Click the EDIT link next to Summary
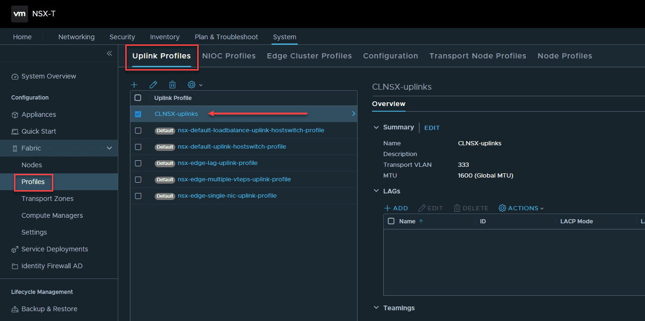 [432, 128]
